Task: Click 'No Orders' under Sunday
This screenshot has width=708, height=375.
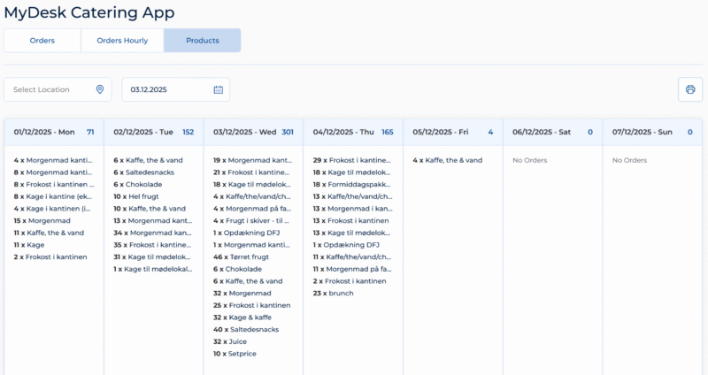Action: tap(629, 160)
